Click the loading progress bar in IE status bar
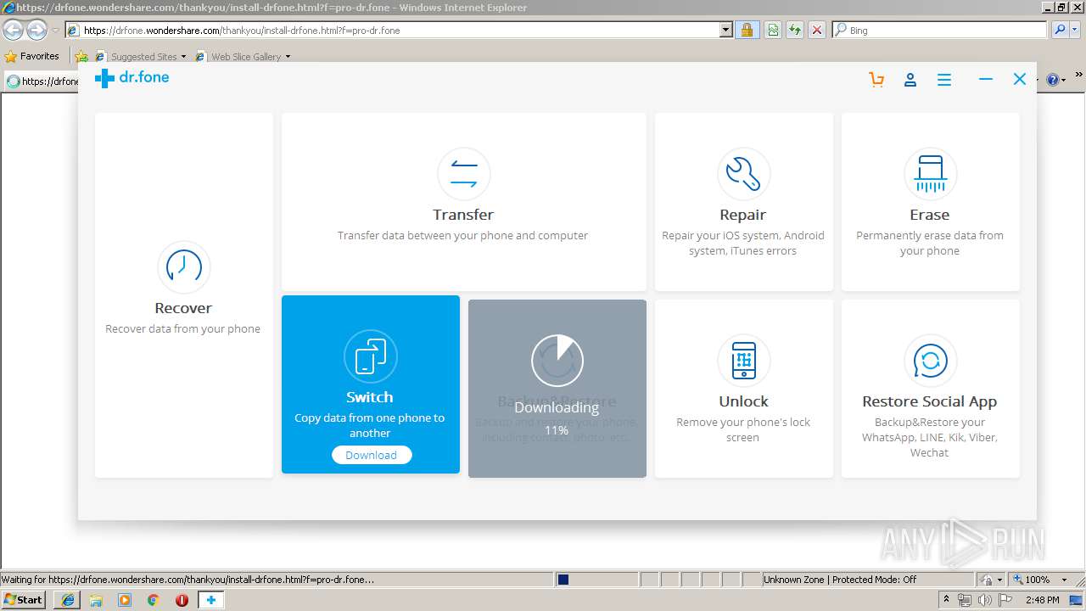This screenshot has width=1086, height=611. coord(596,580)
